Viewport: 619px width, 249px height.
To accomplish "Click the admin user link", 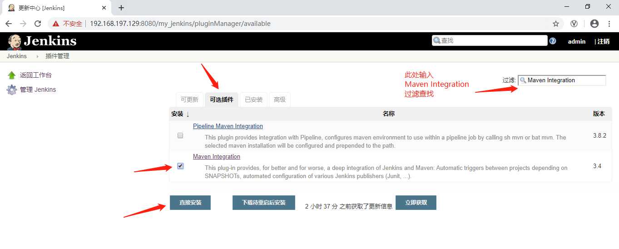I will 577,41.
